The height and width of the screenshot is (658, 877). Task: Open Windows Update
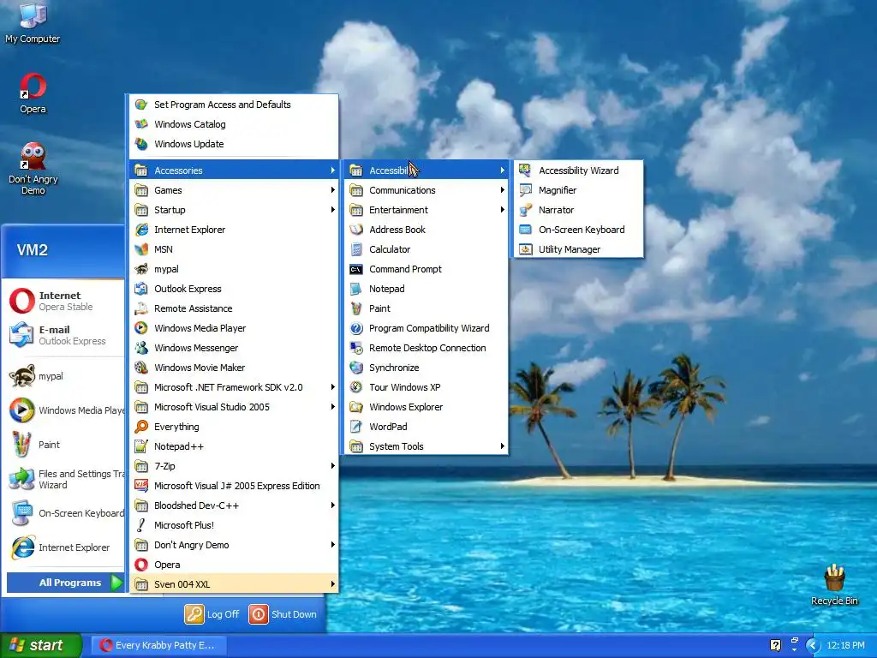(234, 144)
